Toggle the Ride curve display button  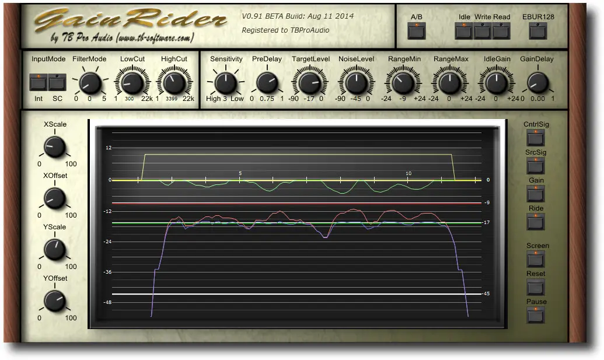point(536,222)
